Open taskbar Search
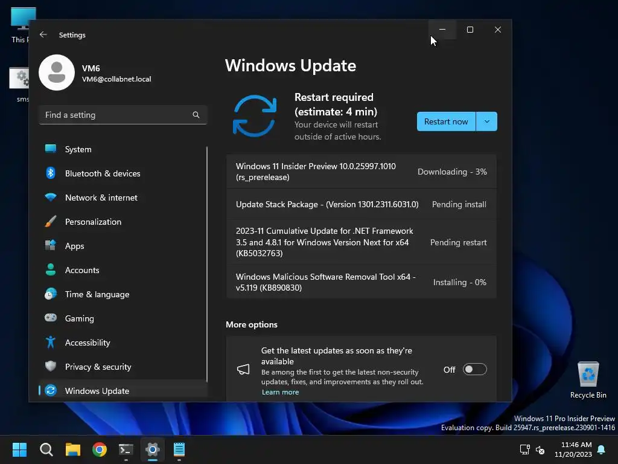The image size is (618, 464). coord(46,449)
